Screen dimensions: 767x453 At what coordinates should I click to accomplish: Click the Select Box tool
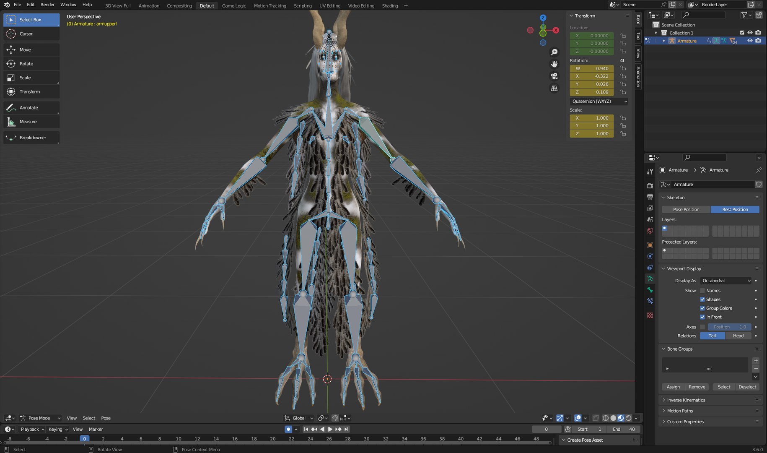click(31, 20)
